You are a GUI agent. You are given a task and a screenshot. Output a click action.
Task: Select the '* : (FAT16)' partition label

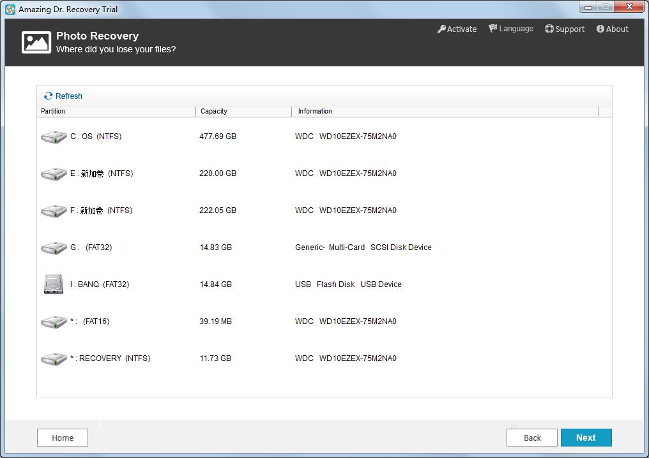tap(90, 321)
